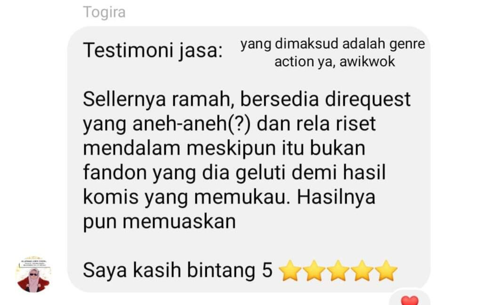Click the first star emoji
This screenshot has height=305, width=502.
[x=290, y=271]
